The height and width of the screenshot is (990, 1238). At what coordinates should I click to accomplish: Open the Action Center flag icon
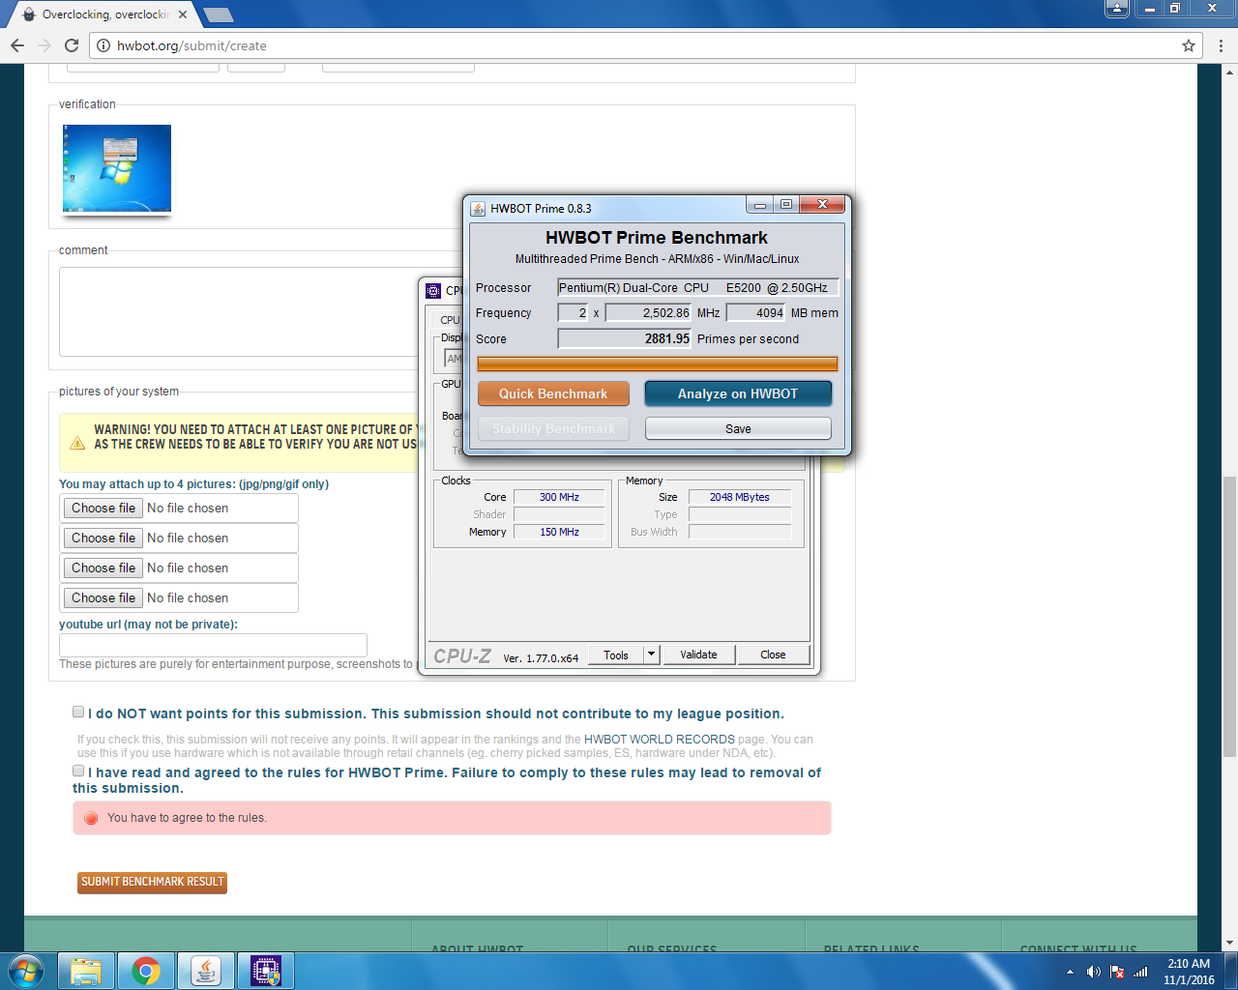click(1117, 972)
